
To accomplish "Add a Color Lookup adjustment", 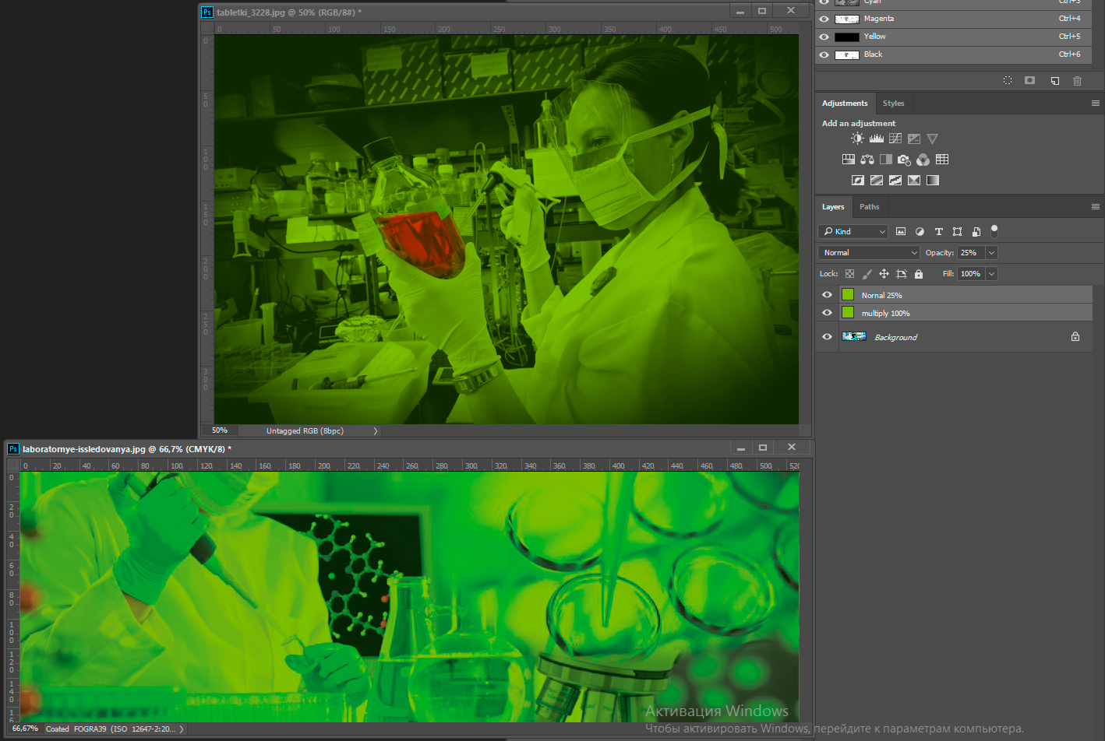I will point(942,160).
